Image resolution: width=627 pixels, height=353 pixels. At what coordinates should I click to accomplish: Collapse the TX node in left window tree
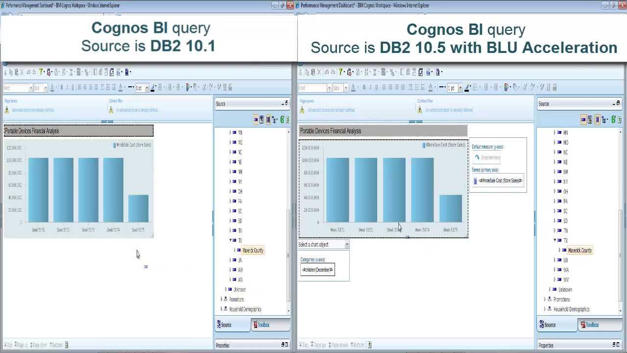click(230, 240)
